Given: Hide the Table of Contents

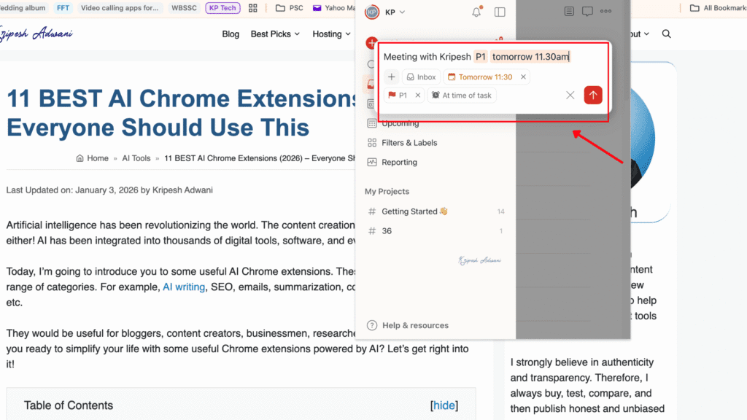Looking at the screenshot, I should click(x=444, y=405).
